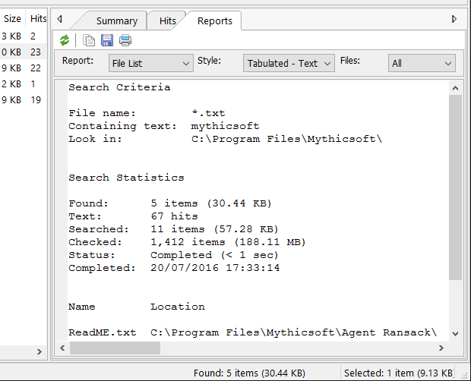Viewport: 471px width, 381px height.
Task: Open the Files All dropdown
Action: (x=422, y=63)
